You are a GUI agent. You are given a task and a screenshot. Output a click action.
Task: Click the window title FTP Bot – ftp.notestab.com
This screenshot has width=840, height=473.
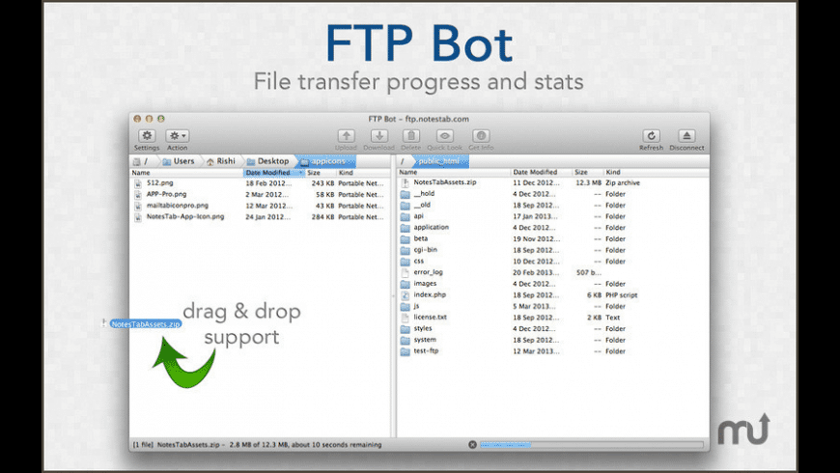418,119
